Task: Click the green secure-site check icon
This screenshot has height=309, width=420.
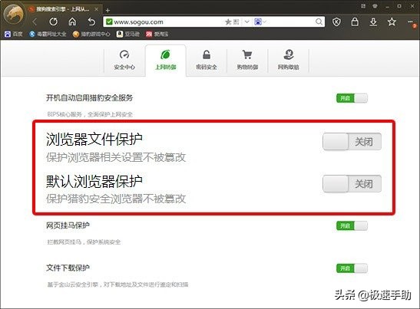Action: 109,21
